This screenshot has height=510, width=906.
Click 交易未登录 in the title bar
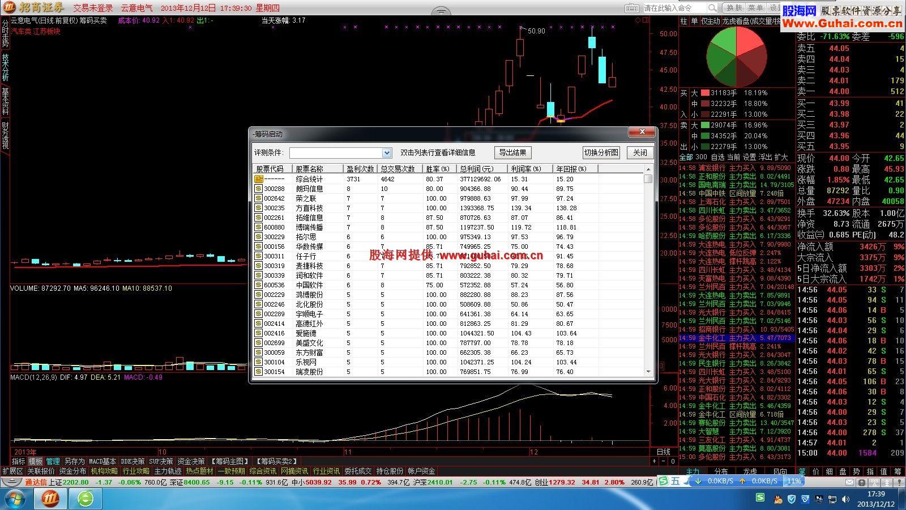click(x=93, y=8)
